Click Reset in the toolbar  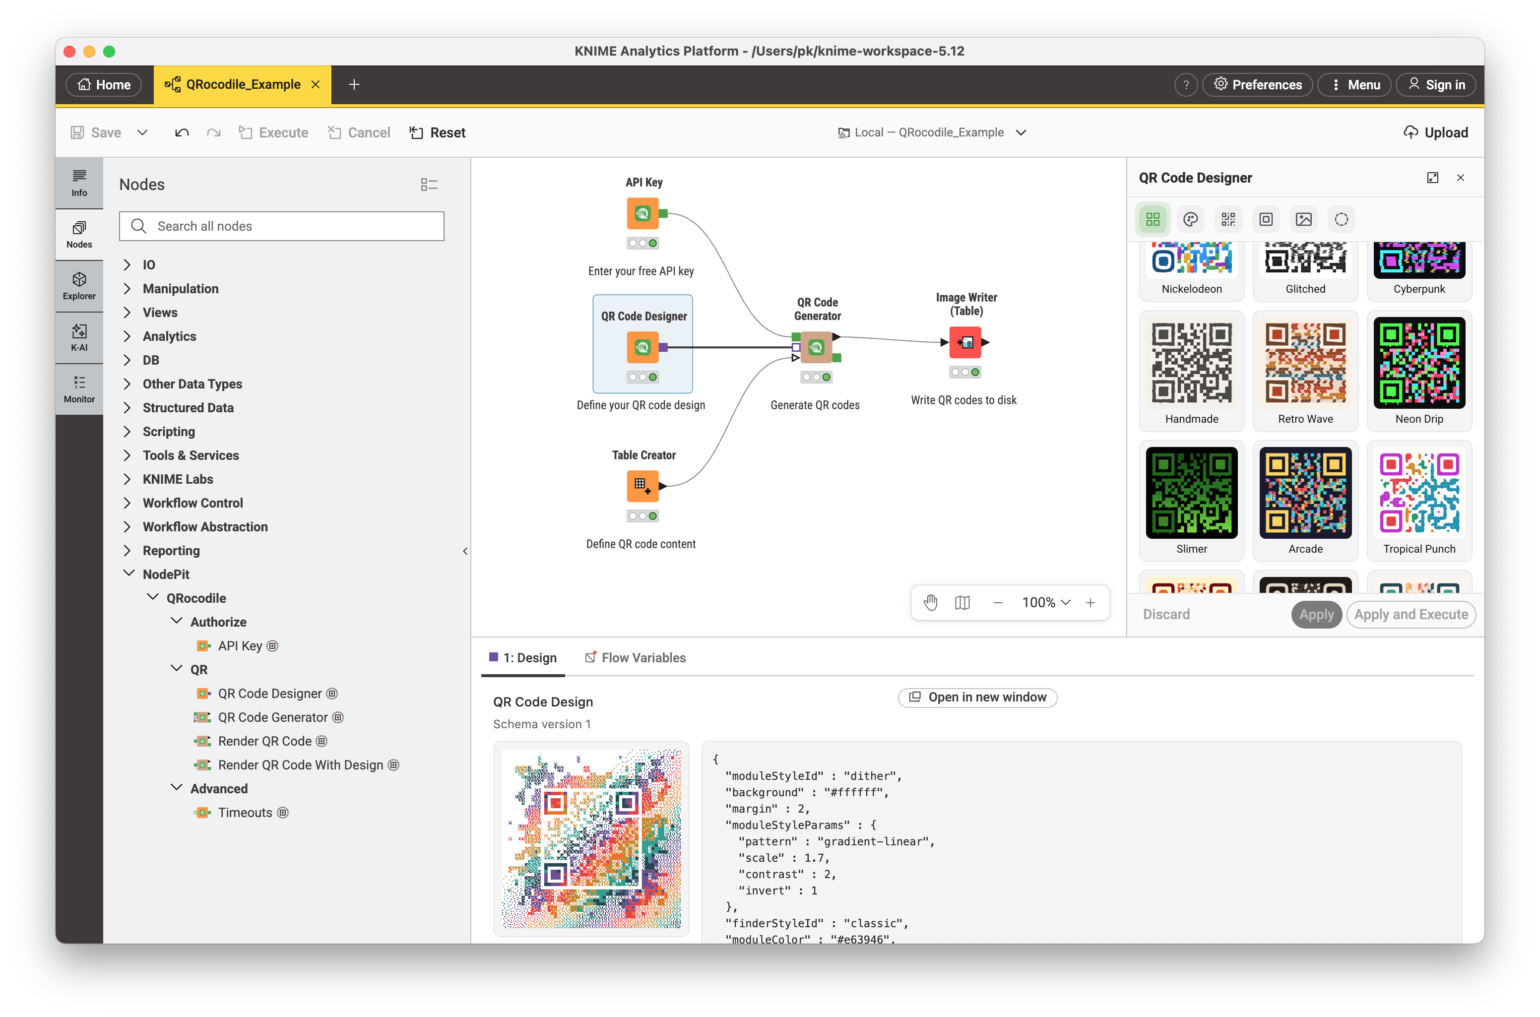pos(438,132)
